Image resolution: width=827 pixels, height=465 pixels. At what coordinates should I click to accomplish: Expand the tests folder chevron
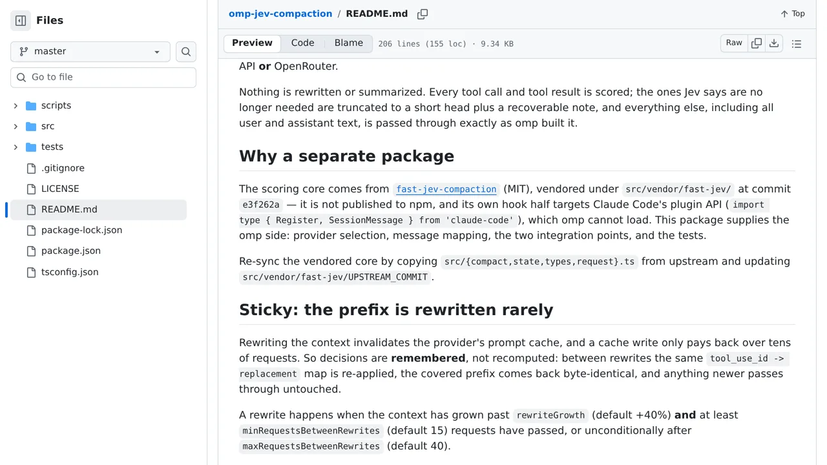[16, 147]
